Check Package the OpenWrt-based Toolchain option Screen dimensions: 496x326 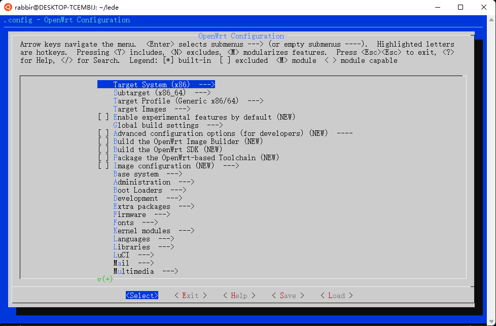pyautogui.click(x=103, y=158)
